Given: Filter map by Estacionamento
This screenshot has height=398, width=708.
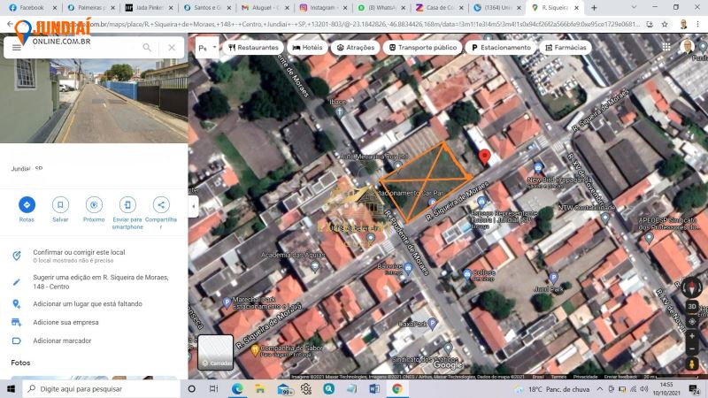Looking at the screenshot, I should [x=501, y=48].
